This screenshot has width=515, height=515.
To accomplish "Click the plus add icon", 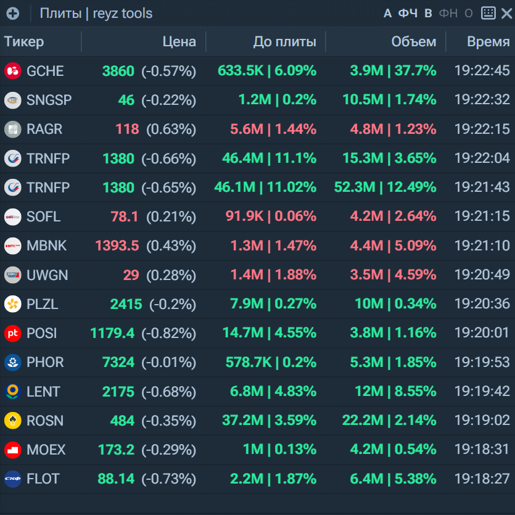I will (13, 14).
